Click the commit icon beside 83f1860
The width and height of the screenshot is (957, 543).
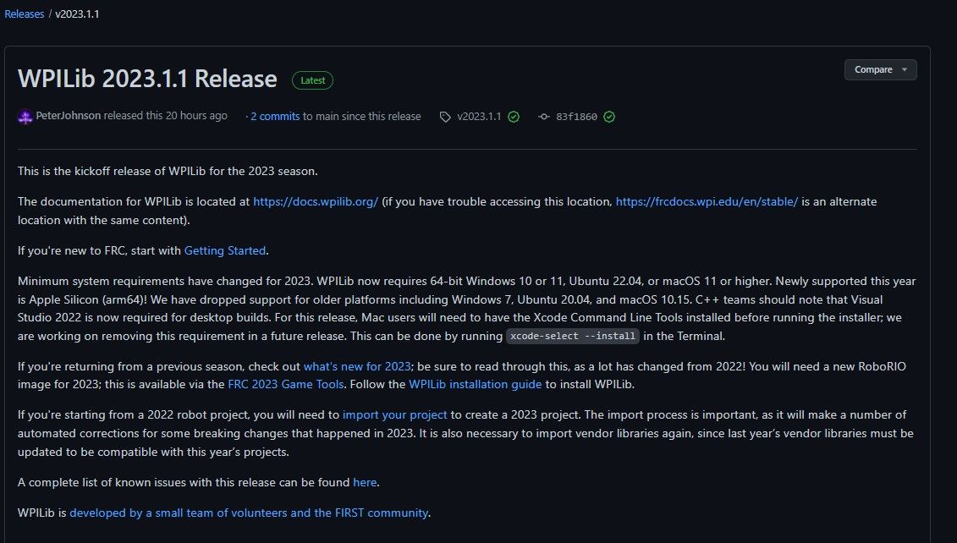point(544,117)
